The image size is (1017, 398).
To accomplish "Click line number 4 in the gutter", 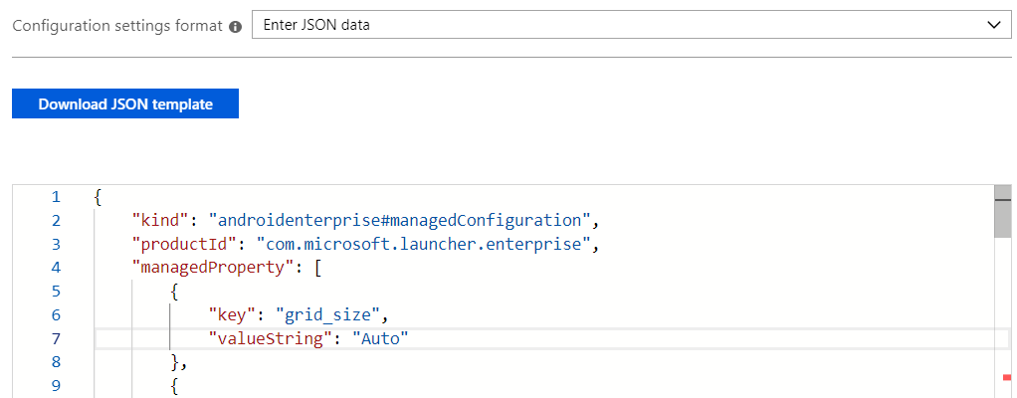I will 56,268.
